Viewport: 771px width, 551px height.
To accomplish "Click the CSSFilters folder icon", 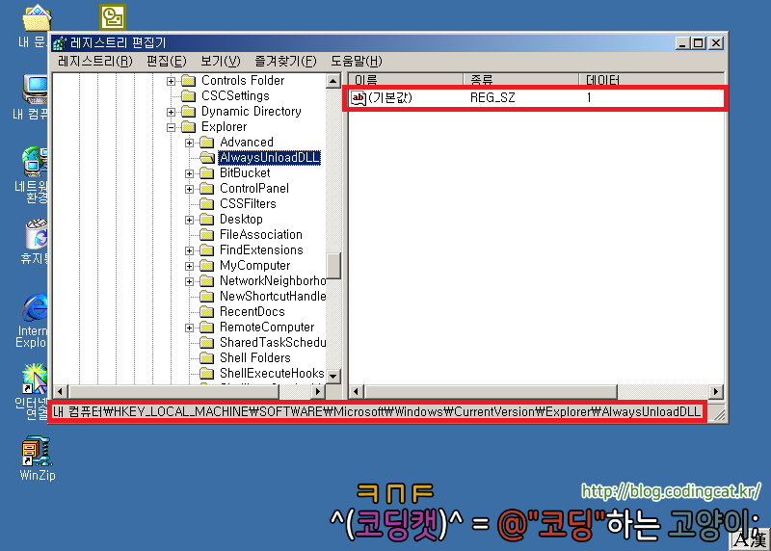I will 207,204.
